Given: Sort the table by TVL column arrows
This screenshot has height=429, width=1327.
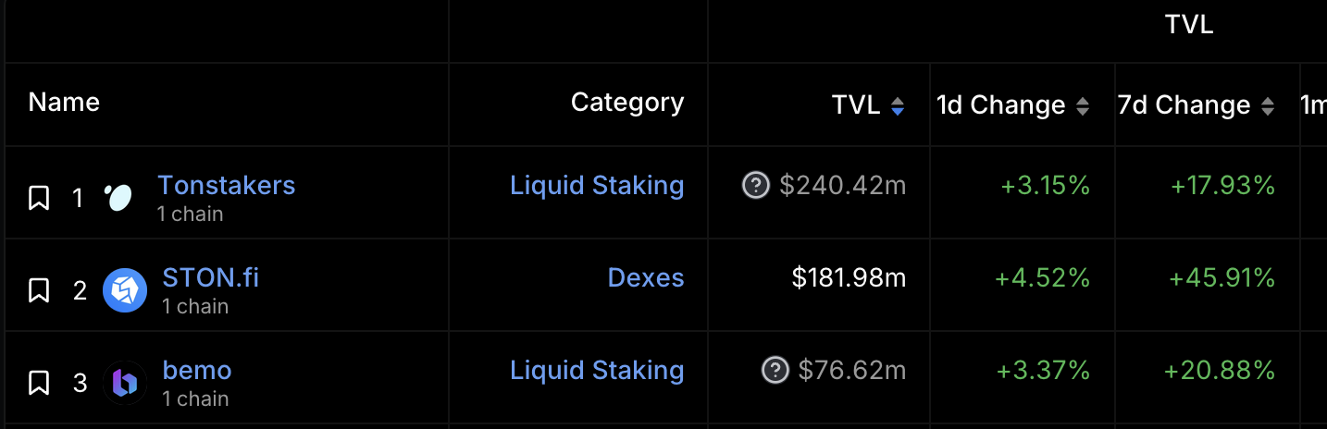Looking at the screenshot, I should click(897, 106).
